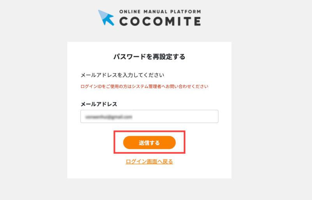The image size is (312, 200).
Task: Click blank white space below the login link
Action: [149, 172]
